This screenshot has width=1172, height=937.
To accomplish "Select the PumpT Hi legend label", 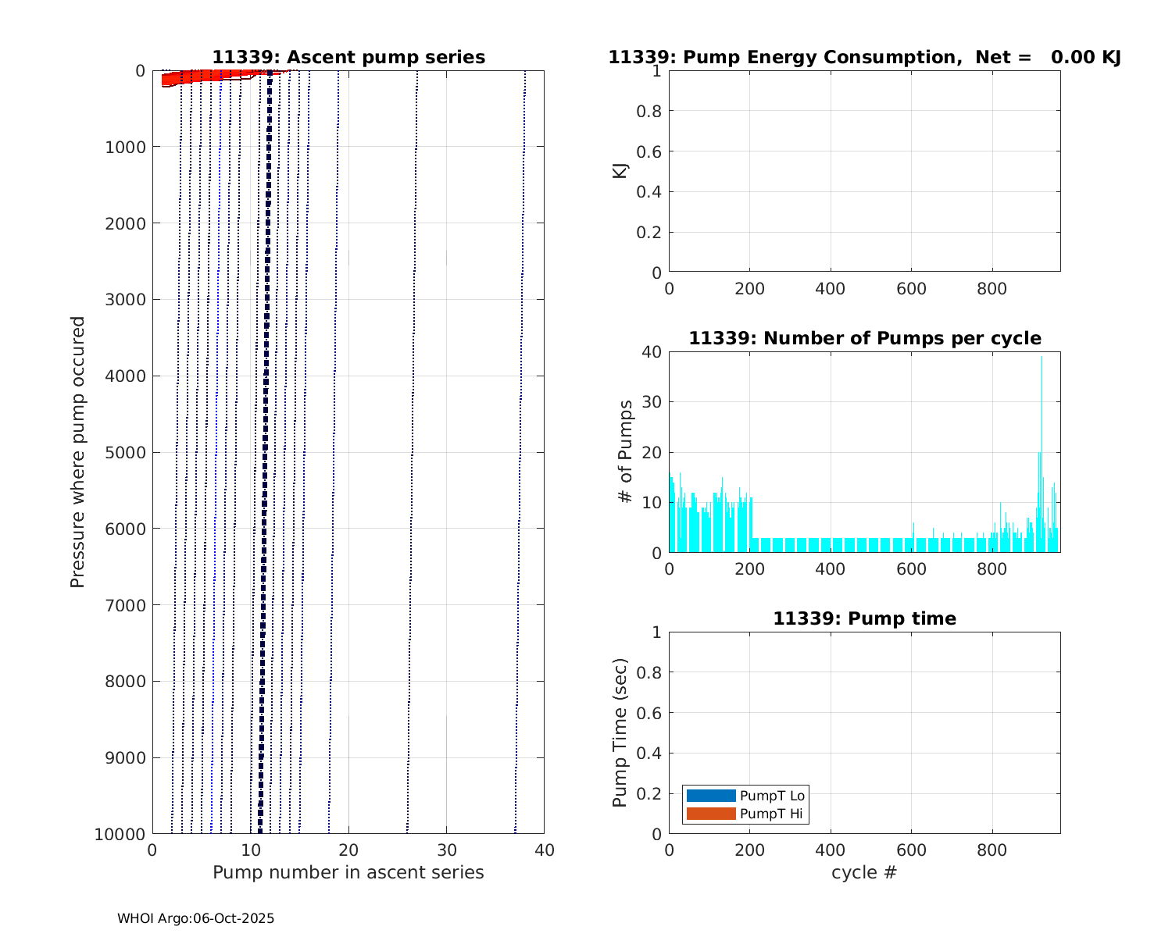I will click(770, 814).
